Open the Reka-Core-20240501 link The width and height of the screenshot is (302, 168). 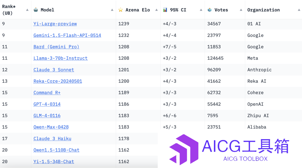tap(58, 81)
